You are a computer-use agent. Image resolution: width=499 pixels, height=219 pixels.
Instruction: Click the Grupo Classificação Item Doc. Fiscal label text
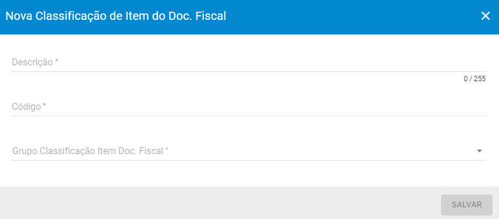90,151
